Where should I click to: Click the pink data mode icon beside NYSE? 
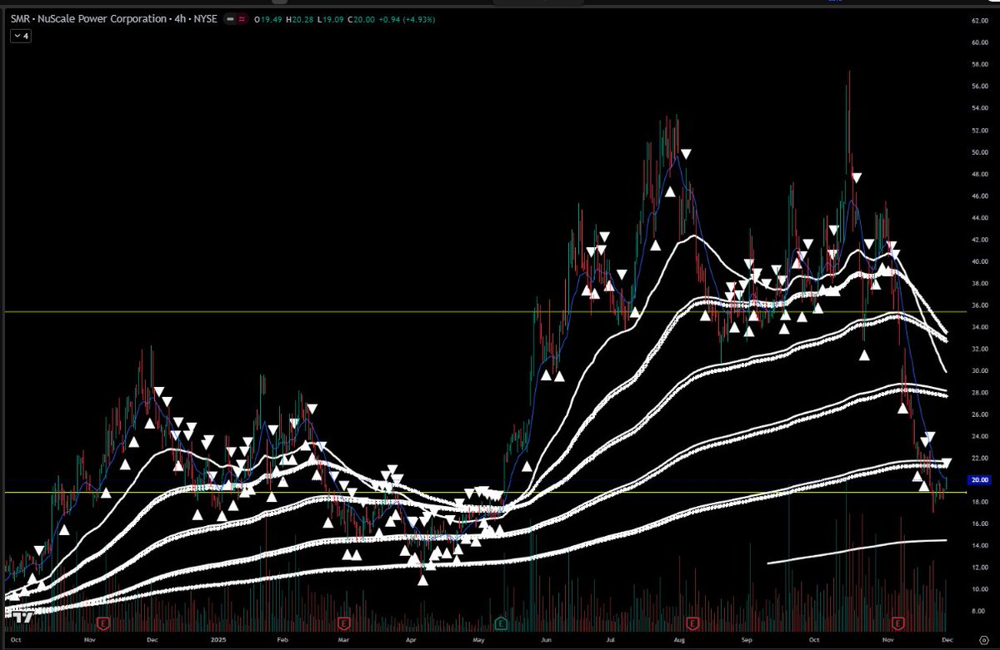[x=242, y=18]
